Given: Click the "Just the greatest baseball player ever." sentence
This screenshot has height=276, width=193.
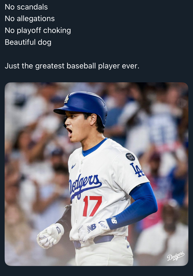Looking at the screenshot, I should pyautogui.click(x=72, y=66).
